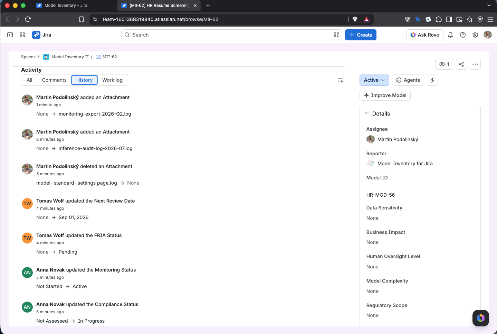This screenshot has height=334, width=497.
Task: Click the Agents button
Action: point(408,80)
